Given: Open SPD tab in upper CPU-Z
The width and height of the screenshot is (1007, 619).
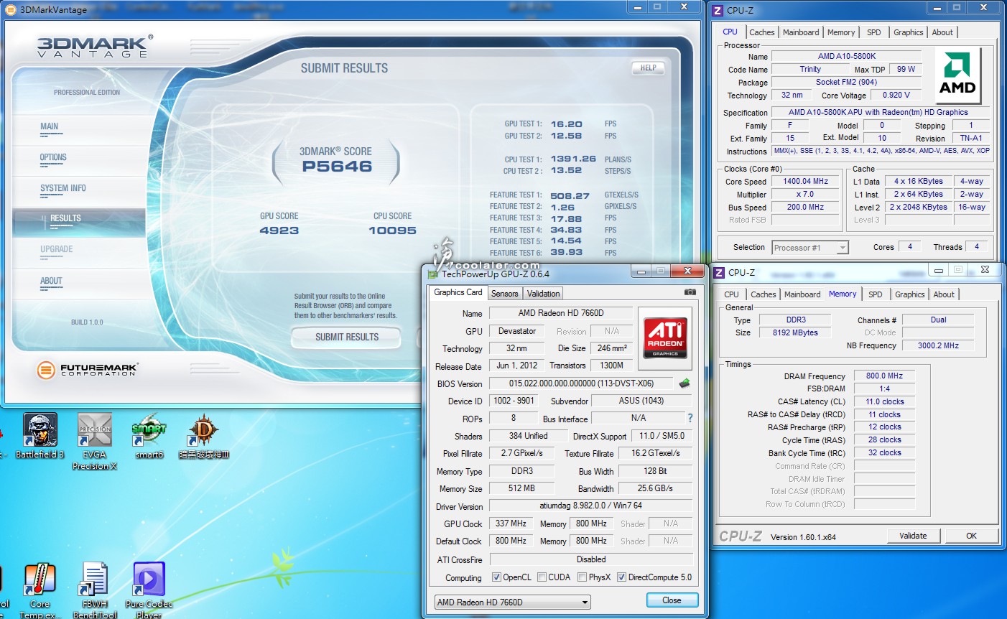Looking at the screenshot, I should click(873, 32).
